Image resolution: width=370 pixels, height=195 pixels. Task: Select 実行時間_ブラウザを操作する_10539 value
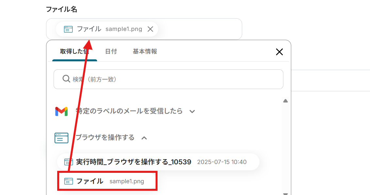pyautogui.click(x=133, y=162)
